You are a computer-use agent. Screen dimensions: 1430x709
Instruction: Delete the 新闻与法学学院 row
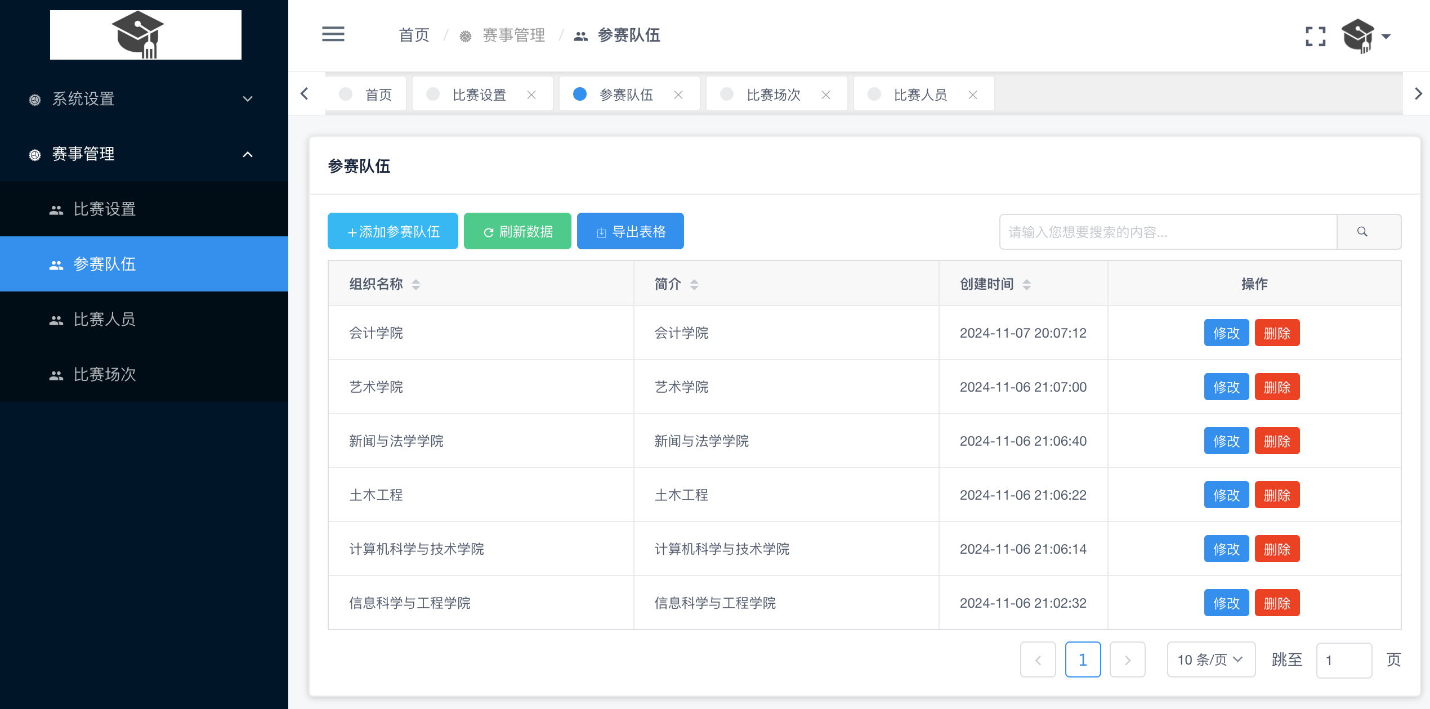1277,441
